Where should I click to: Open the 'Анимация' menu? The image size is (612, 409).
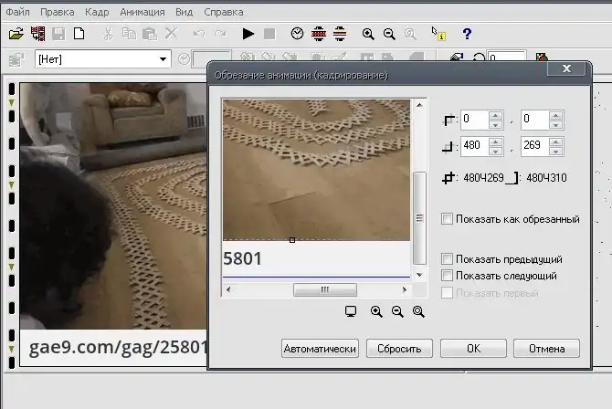point(142,13)
